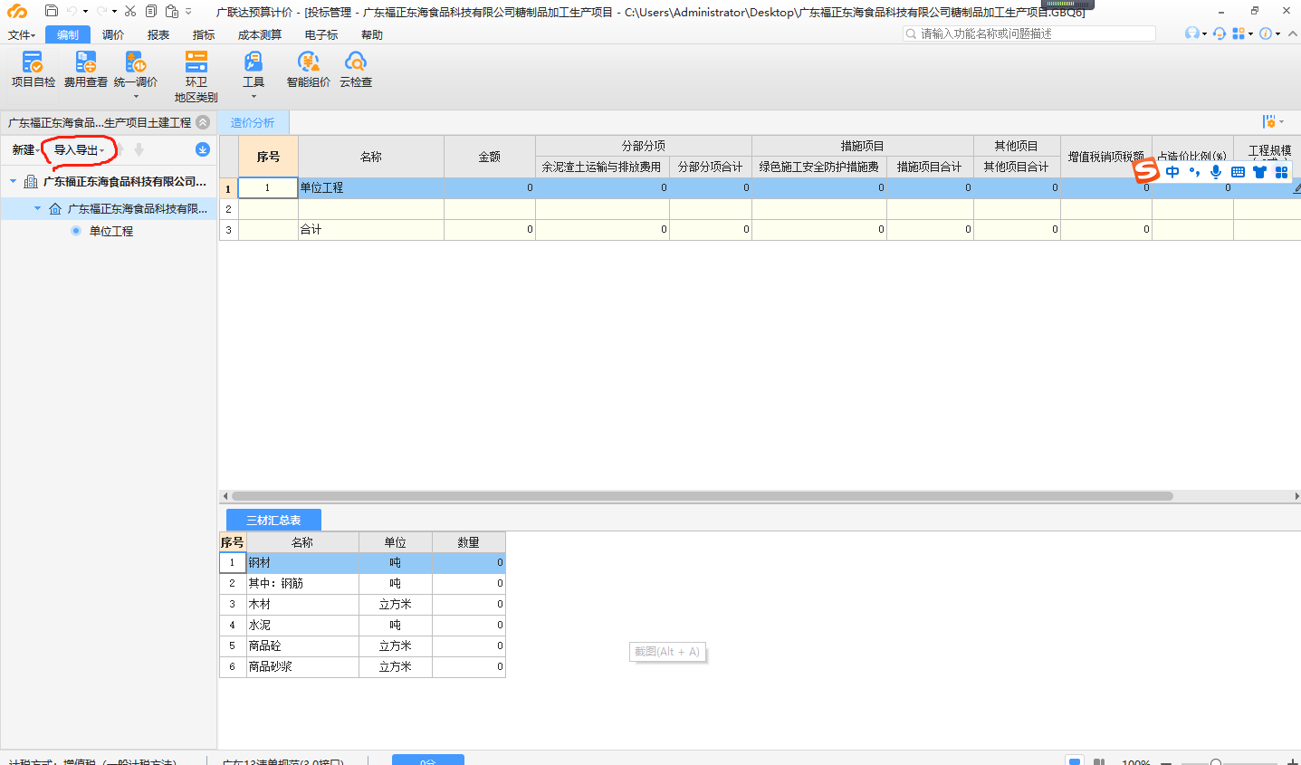Image resolution: width=1301 pixels, height=765 pixels.
Task: Click the cut scissors icon
Action: click(x=130, y=11)
